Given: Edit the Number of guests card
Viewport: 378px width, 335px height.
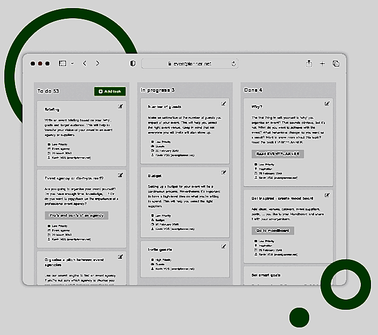Looking at the screenshot, I should (x=224, y=104).
